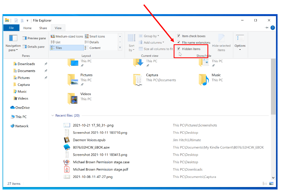The height and width of the screenshot is (193, 281).
Task: Select This PC in navigation pane
Action: coord(19,117)
